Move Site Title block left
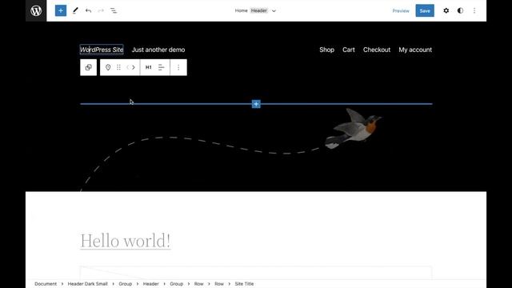Viewport: 512px width, 288px height. pos(128,67)
